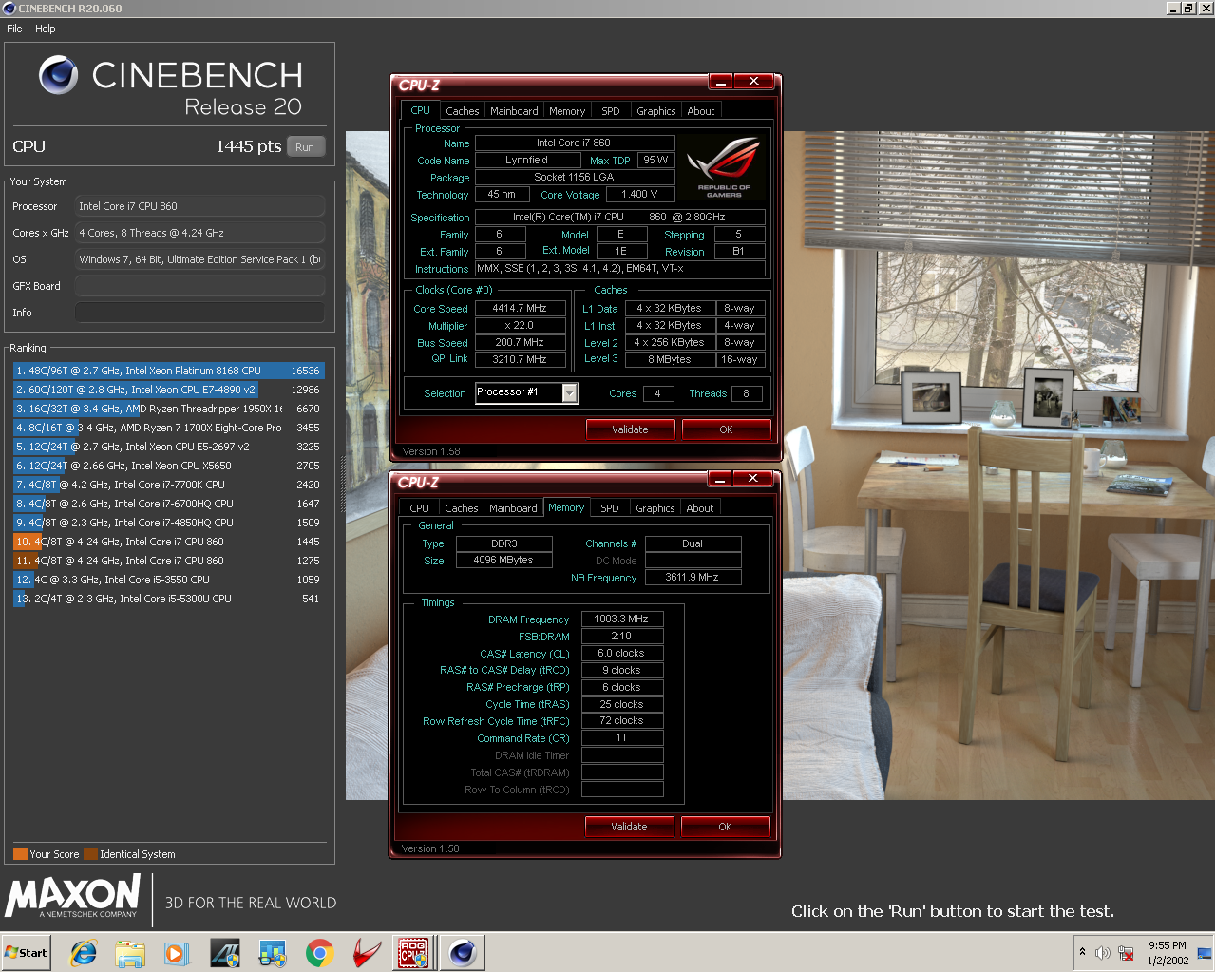The height and width of the screenshot is (972, 1215).
Task: Click the empty GFX Board field
Action: (x=199, y=286)
